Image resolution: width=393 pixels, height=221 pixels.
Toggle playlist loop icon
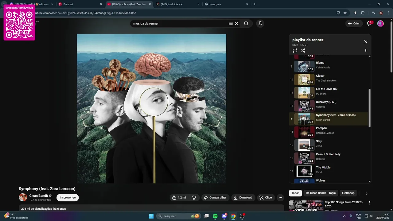295,51
